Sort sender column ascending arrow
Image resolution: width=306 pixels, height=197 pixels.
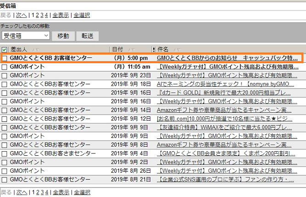[33, 49]
